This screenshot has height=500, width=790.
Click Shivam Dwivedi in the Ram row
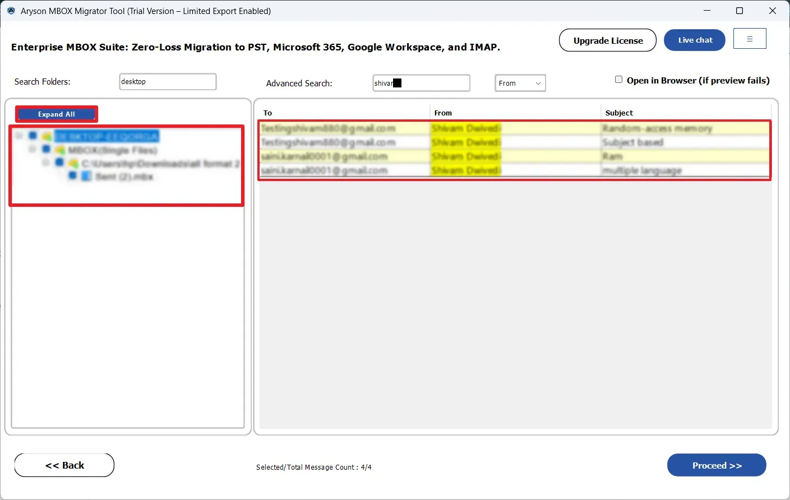[x=466, y=156]
